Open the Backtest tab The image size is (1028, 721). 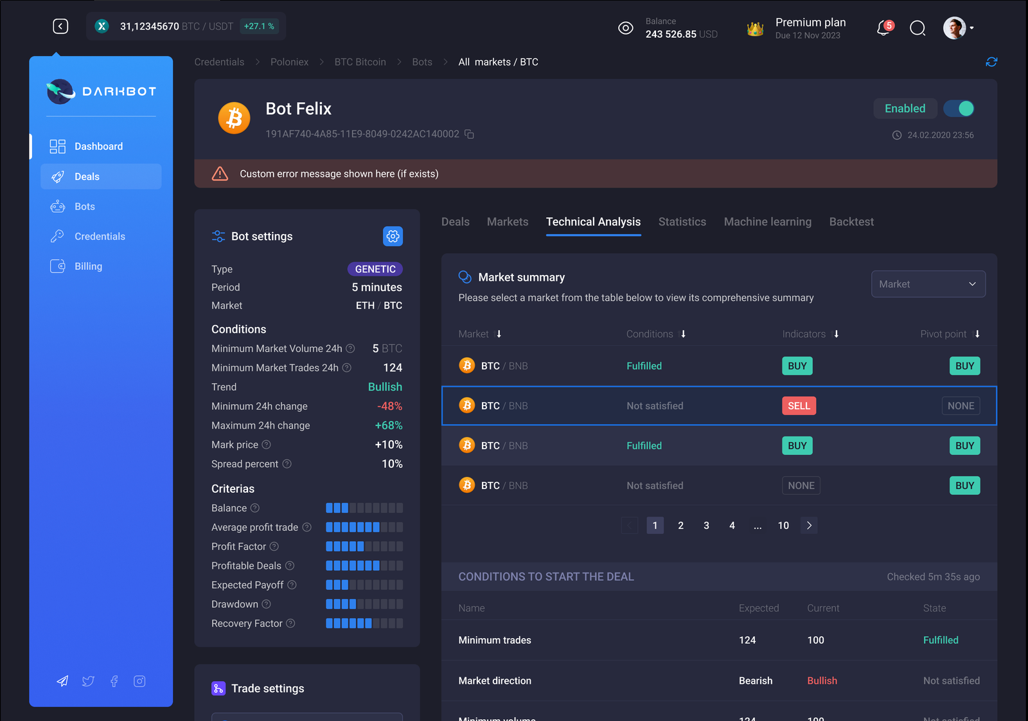[x=851, y=222]
